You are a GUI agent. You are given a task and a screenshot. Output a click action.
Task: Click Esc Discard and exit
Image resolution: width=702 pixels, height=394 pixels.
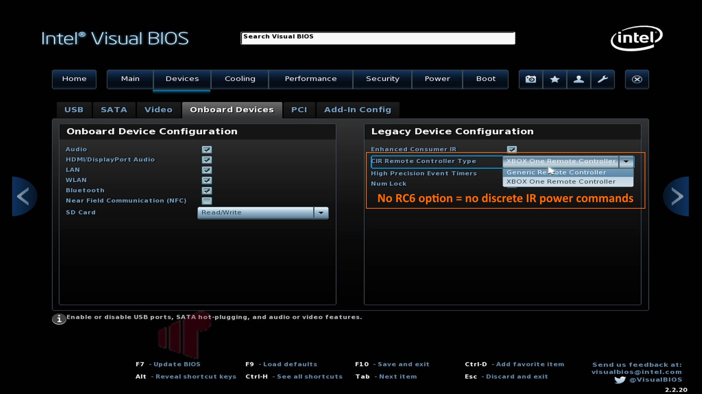(506, 376)
